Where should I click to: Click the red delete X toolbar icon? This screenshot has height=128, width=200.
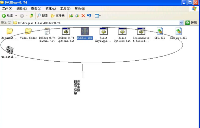click(83, 16)
